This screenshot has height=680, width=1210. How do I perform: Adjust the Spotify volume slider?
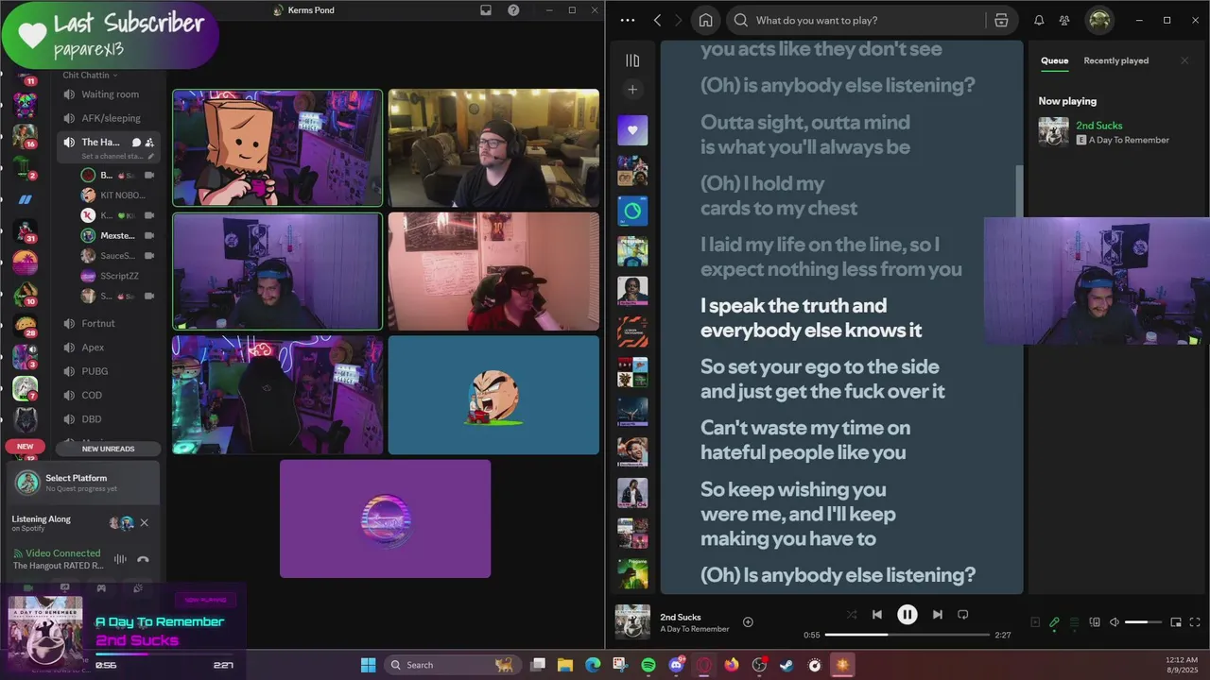coord(1143,622)
